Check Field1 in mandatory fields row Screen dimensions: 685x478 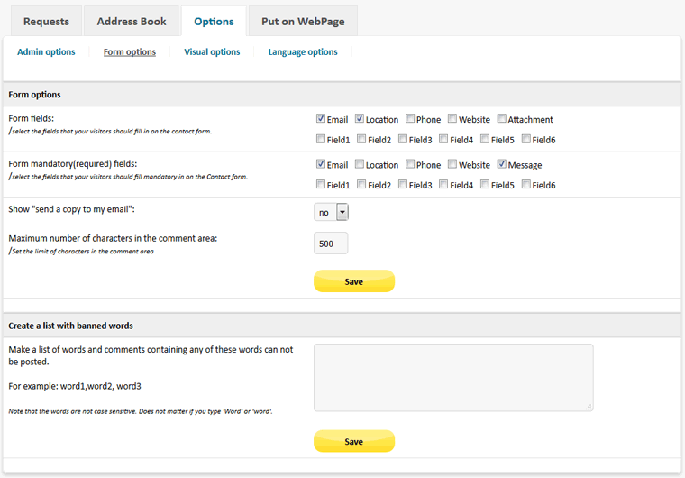click(x=321, y=184)
